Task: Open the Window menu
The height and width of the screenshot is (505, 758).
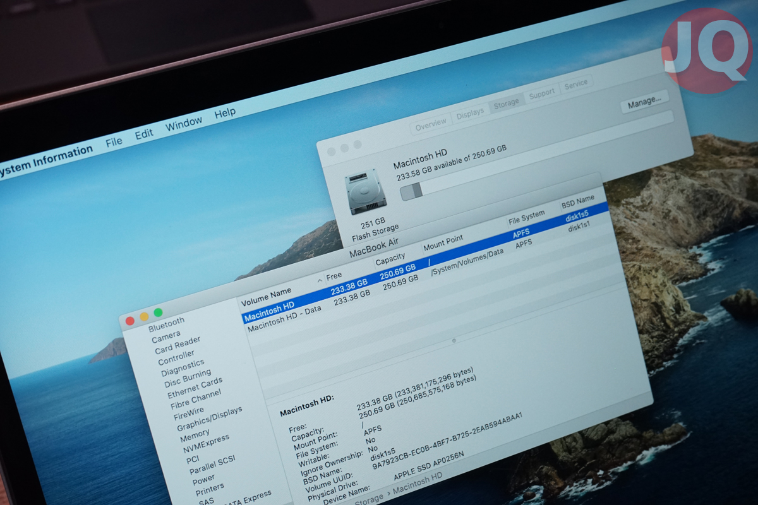Action: pos(184,124)
